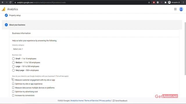186x104 pixels.
Task: Click the Business information heading
Action: point(21,33)
